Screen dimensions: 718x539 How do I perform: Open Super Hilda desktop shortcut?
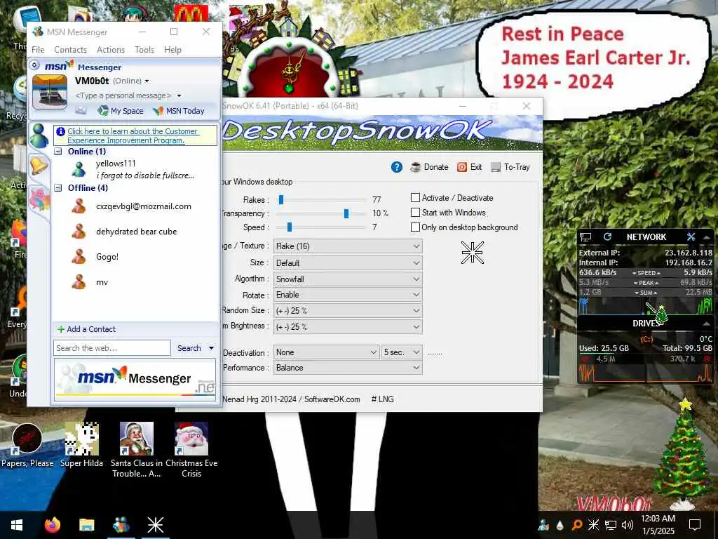[81, 445]
